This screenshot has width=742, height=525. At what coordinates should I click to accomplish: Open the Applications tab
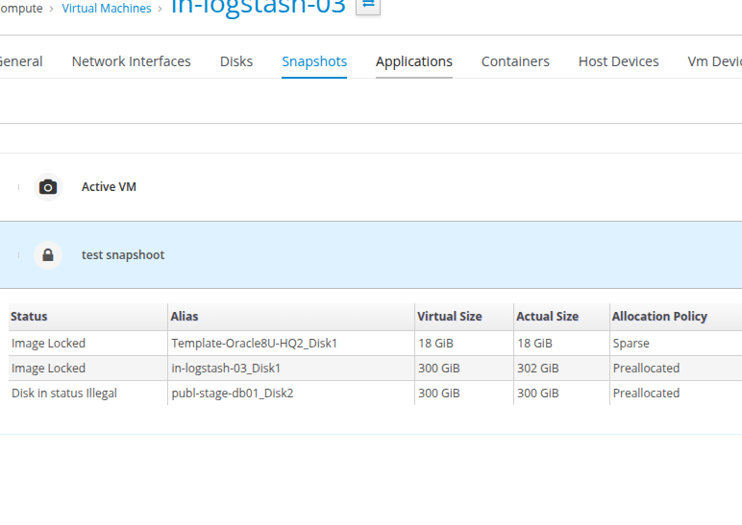pos(413,61)
